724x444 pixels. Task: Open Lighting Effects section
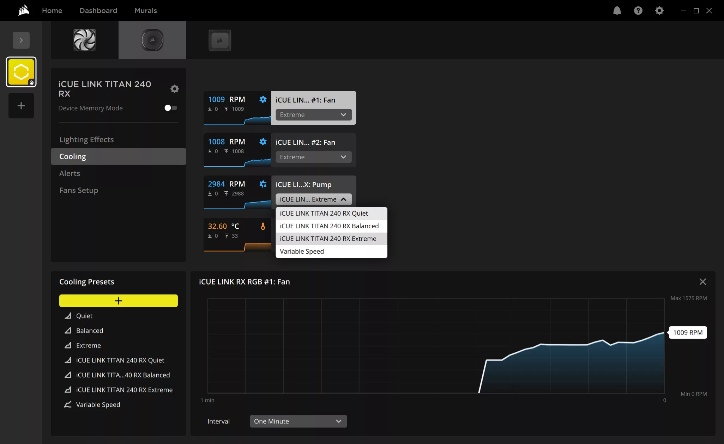pyautogui.click(x=119, y=140)
